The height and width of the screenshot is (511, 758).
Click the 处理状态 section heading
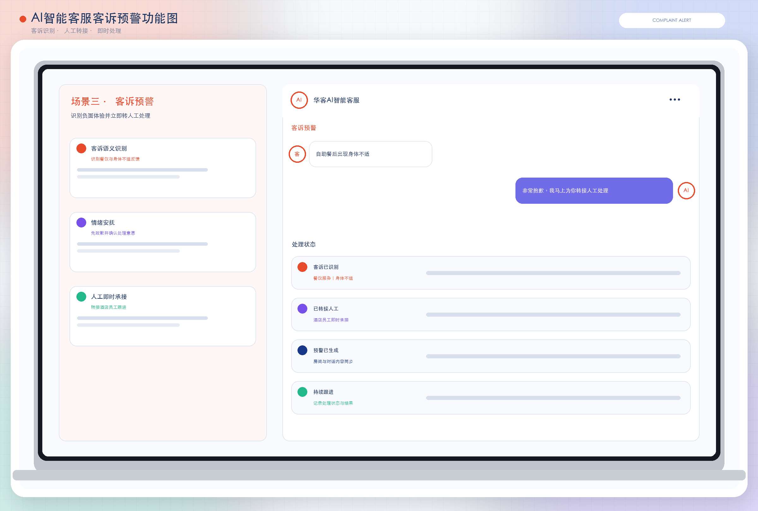click(304, 244)
